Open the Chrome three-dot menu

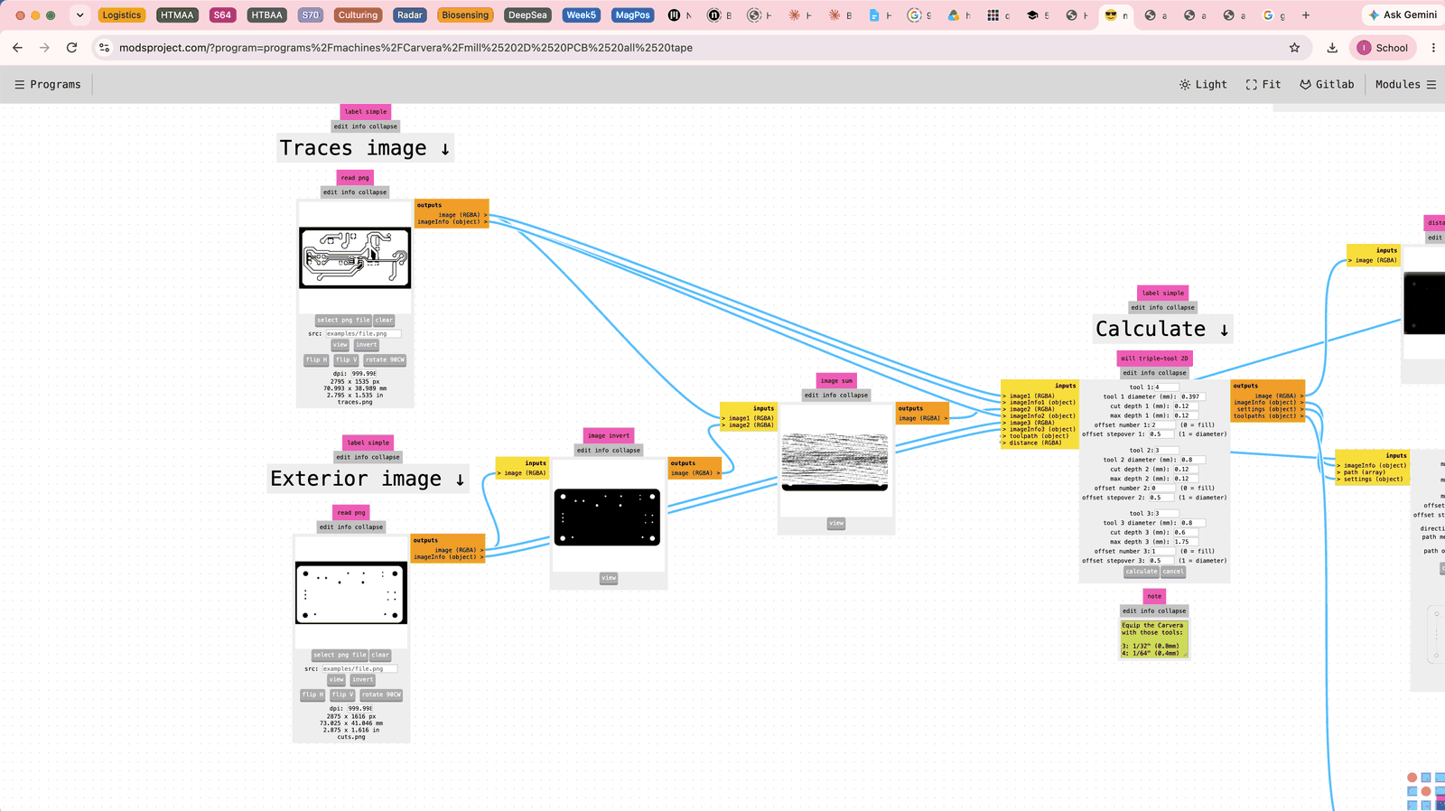(1433, 48)
